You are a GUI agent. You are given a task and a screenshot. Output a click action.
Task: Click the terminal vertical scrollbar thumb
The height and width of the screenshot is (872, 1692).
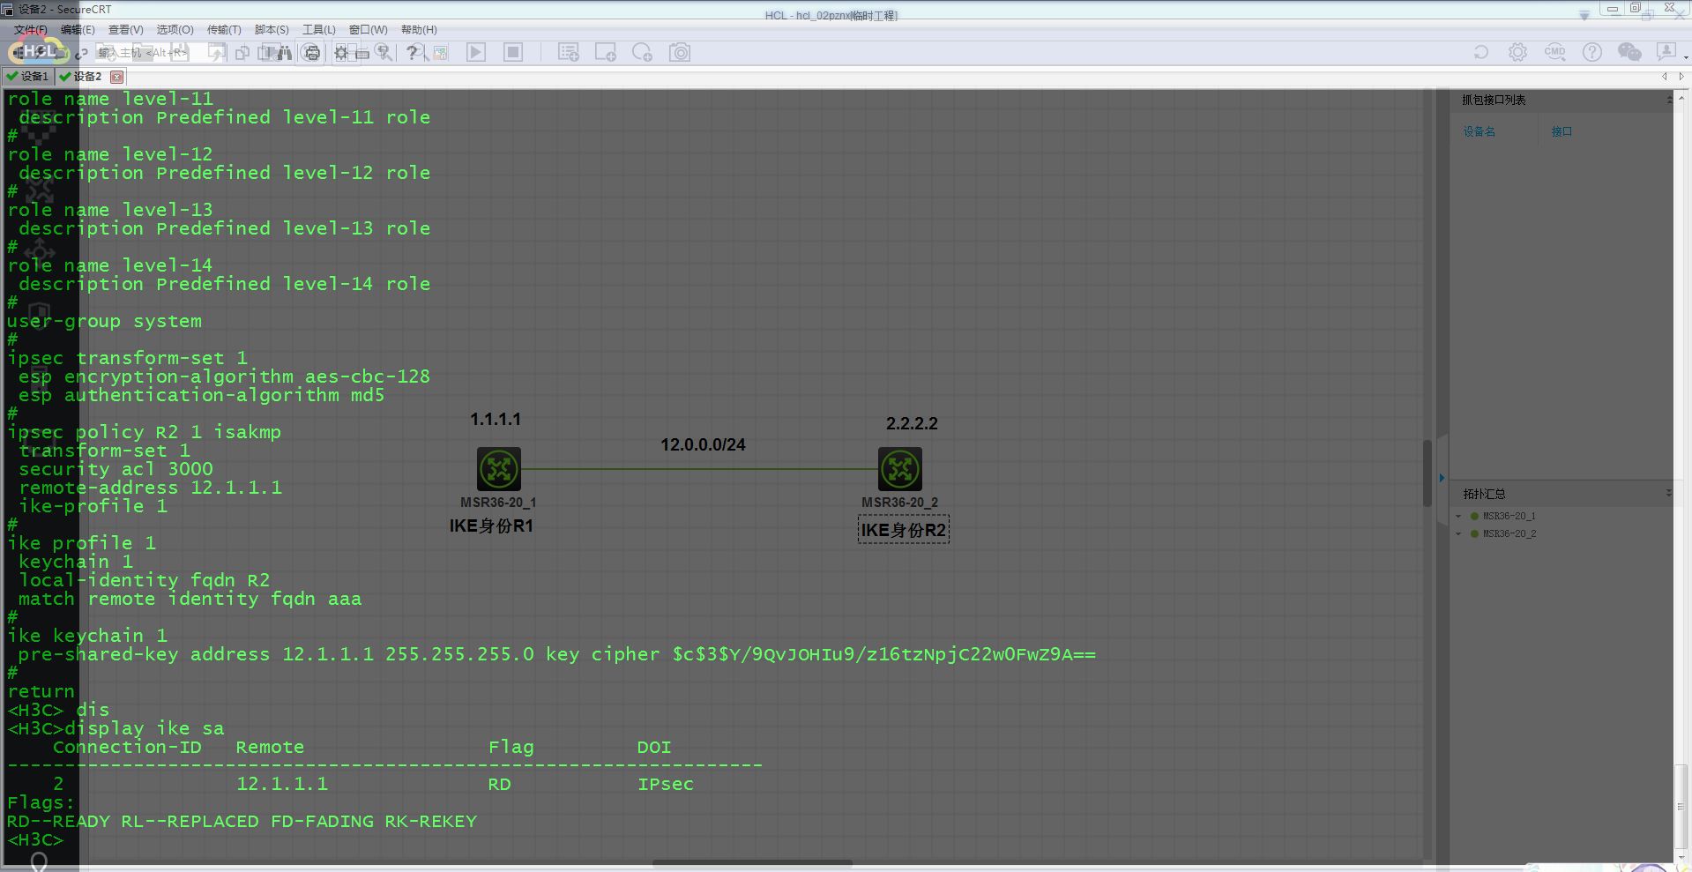click(x=1427, y=473)
